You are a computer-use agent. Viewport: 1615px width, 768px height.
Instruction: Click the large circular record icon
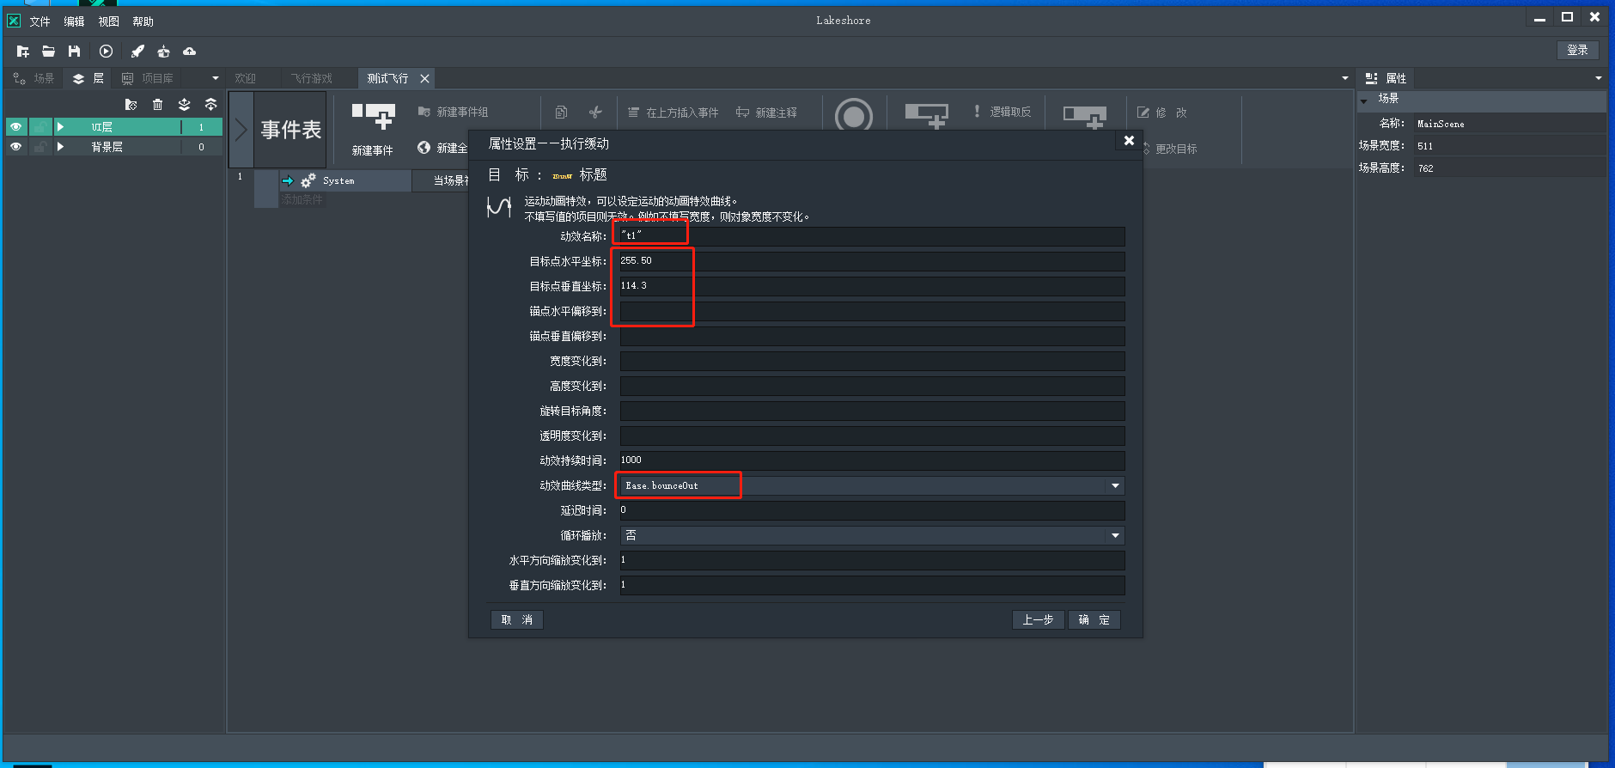(x=853, y=114)
